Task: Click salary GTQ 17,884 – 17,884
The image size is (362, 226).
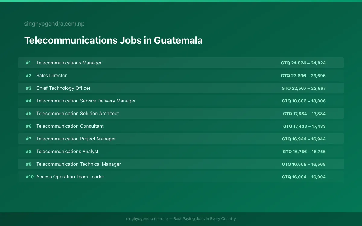Action: coord(304,114)
